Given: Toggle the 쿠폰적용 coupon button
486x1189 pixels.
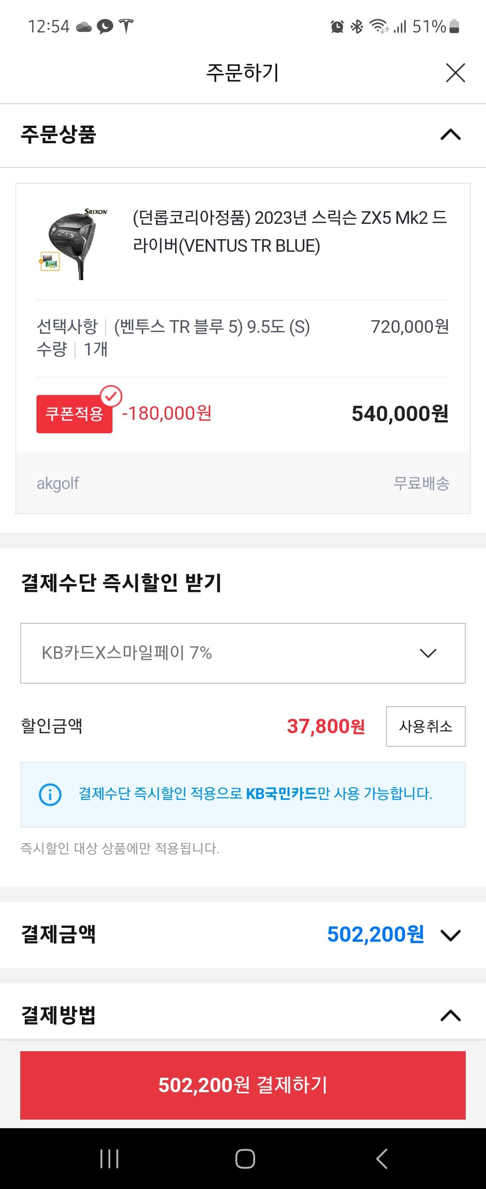Looking at the screenshot, I should point(74,413).
